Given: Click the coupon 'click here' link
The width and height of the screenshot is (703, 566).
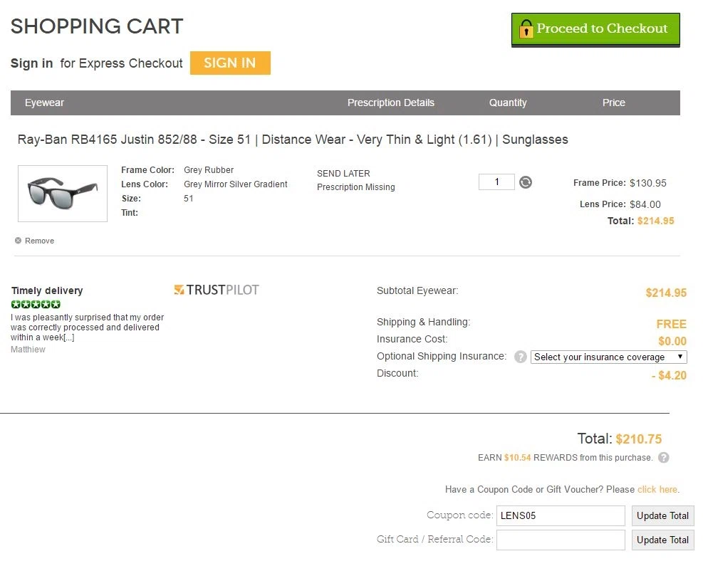Looking at the screenshot, I should (657, 489).
